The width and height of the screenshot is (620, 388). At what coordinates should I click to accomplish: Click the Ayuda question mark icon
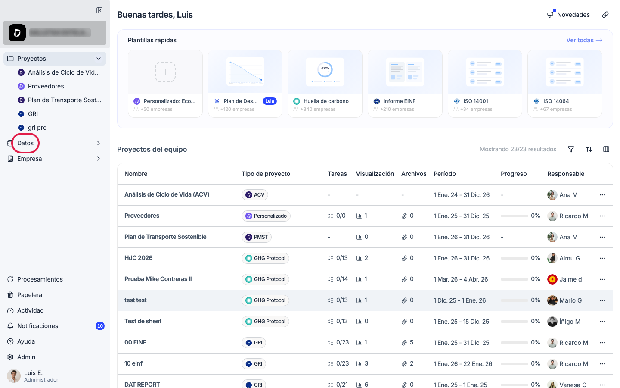point(10,341)
